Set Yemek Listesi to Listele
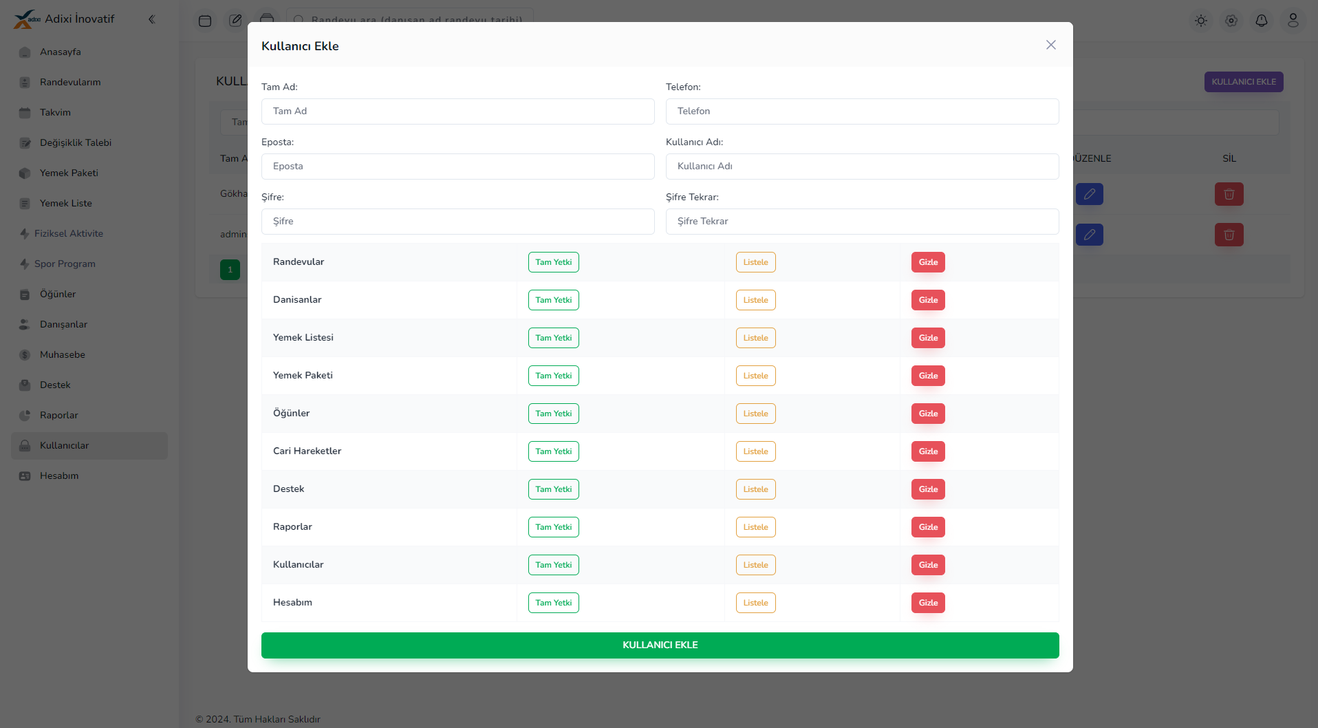This screenshot has height=728, width=1318. click(x=756, y=338)
